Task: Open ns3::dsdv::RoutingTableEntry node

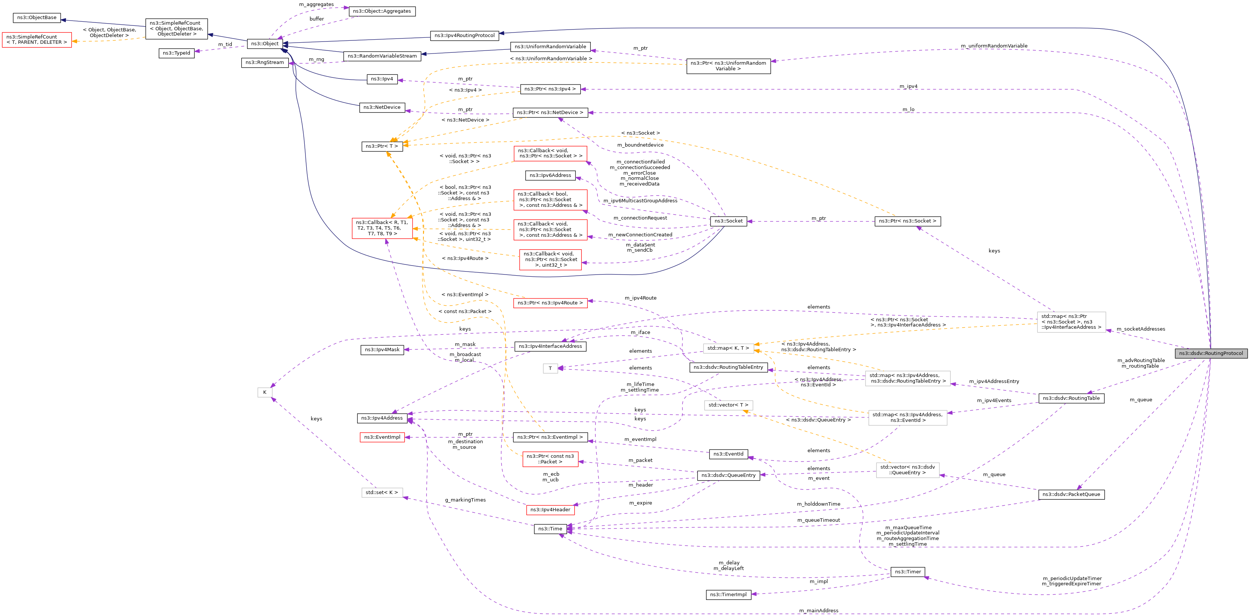Action: (729, 367)
